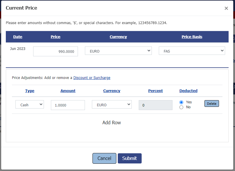The image size is (235, 171).
Task: Click the top Currency column header
Action: [118, 37]
